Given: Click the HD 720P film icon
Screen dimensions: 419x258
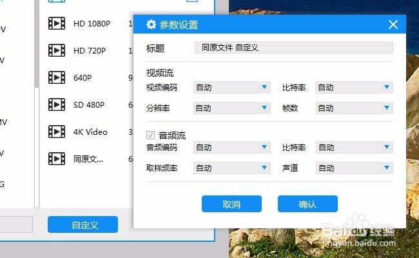Looking at the screenshot, I should (x=57, y=50).
